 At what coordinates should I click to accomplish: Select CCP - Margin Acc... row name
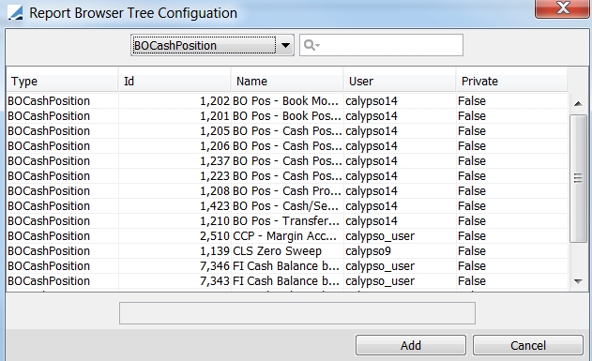pos(284,236)
